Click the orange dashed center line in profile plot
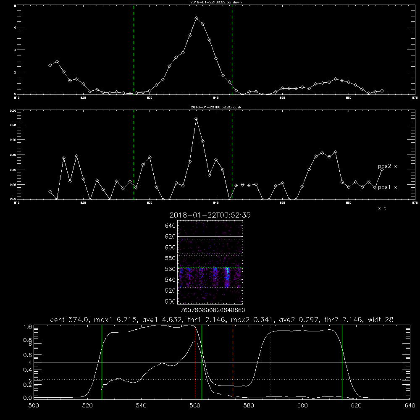The height and width of the screenshot is (420, 420). (233, 361)
